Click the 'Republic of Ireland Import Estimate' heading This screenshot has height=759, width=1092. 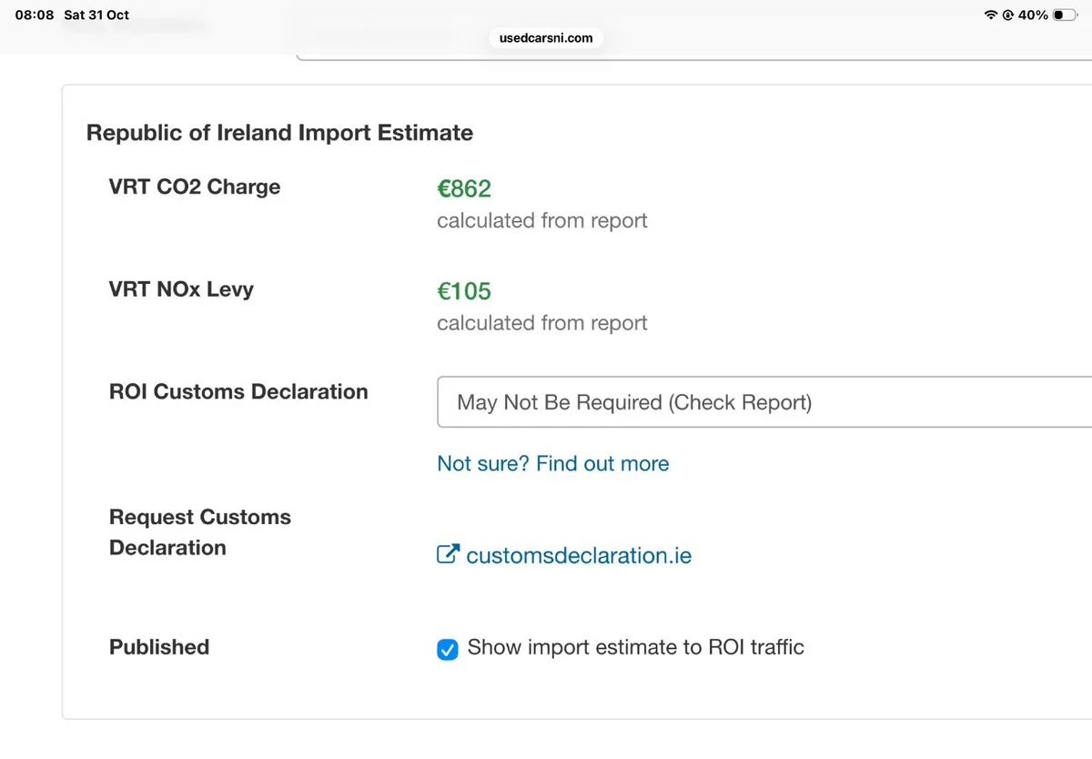pos(279,133)
